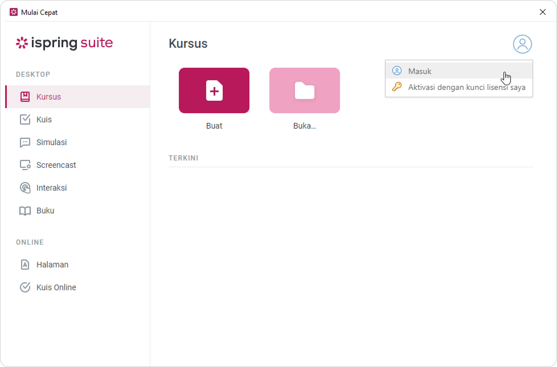Click the Mulai Cepat title bar app icon
Image resolution: width=557 pixels, height=367 pixels.
14,12
